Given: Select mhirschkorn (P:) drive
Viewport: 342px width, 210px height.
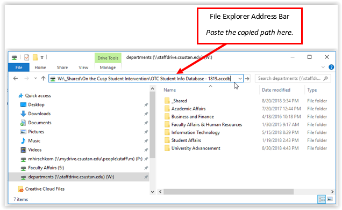Looking at the screenshot, I should (85, 159).
